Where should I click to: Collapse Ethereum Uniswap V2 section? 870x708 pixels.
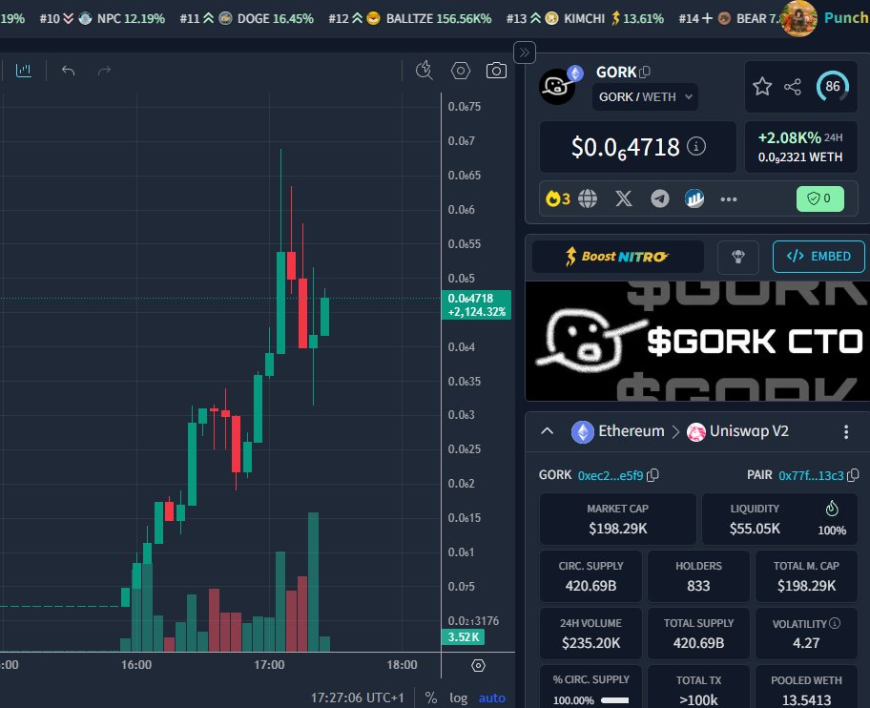pyautogui.click(x=547, y=431)
